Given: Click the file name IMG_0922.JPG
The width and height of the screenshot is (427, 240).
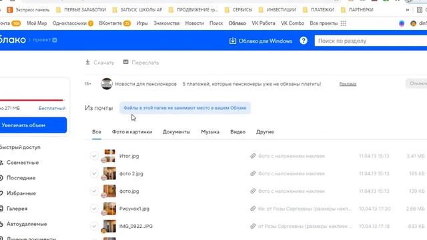Looking at the screenshot, I should pyautogui.click(x=136, y=226).
